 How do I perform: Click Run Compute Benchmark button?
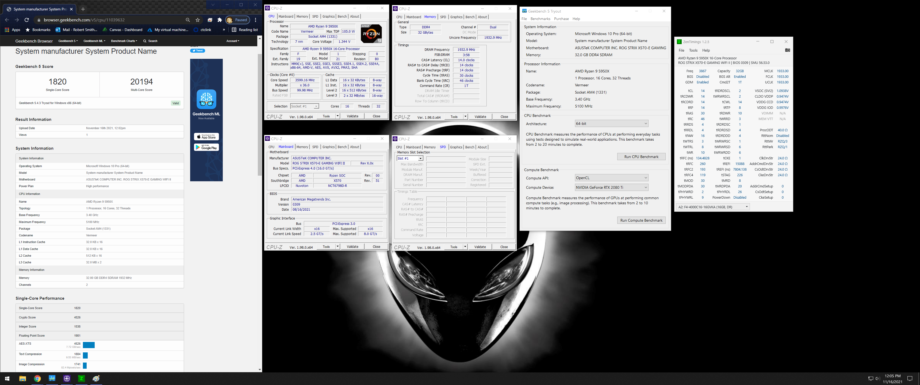pyautogui.click(x=641, y=220)
